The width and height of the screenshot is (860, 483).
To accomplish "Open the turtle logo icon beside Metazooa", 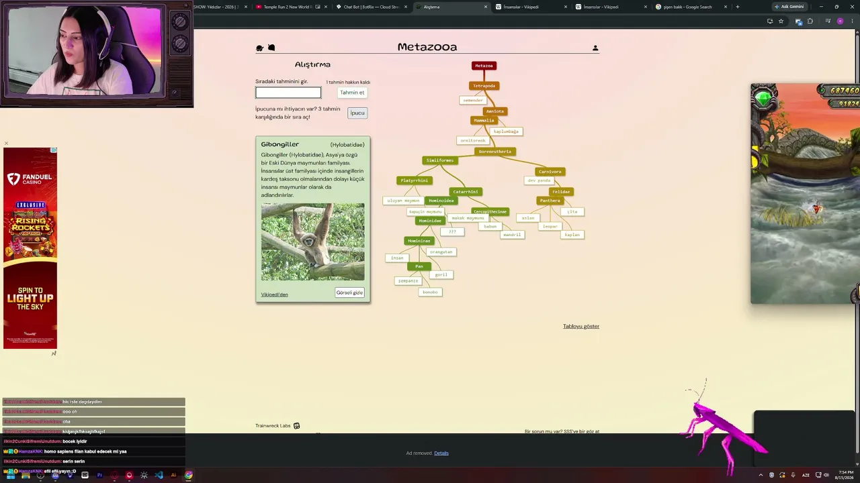I will pos(260,48).
